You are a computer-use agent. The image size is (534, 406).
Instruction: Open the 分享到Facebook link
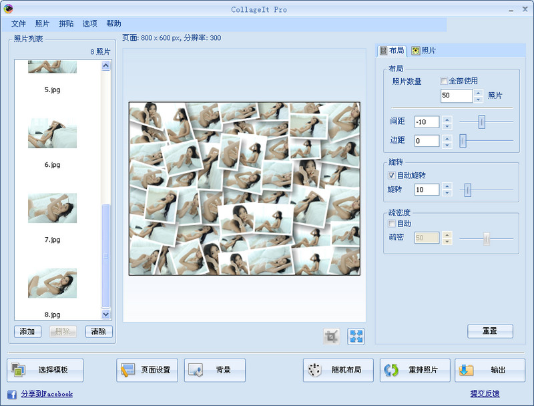pos(47,394)
